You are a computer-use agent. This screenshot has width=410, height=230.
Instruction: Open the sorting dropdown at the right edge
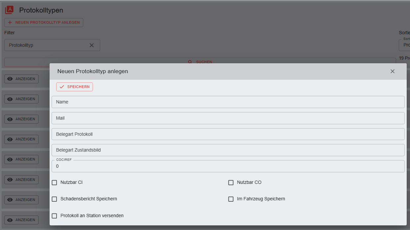404,45
